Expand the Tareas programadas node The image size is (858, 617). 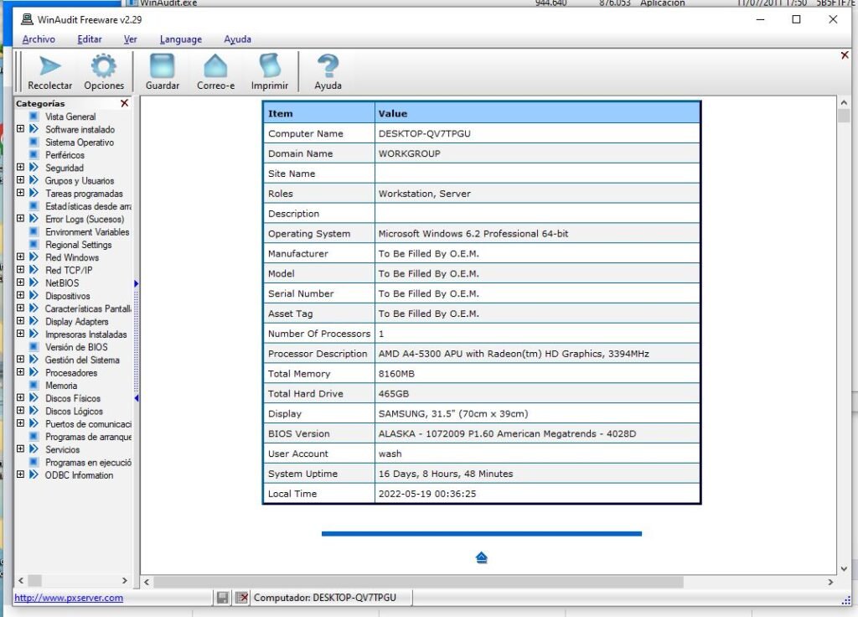click(x=20, y=193)
